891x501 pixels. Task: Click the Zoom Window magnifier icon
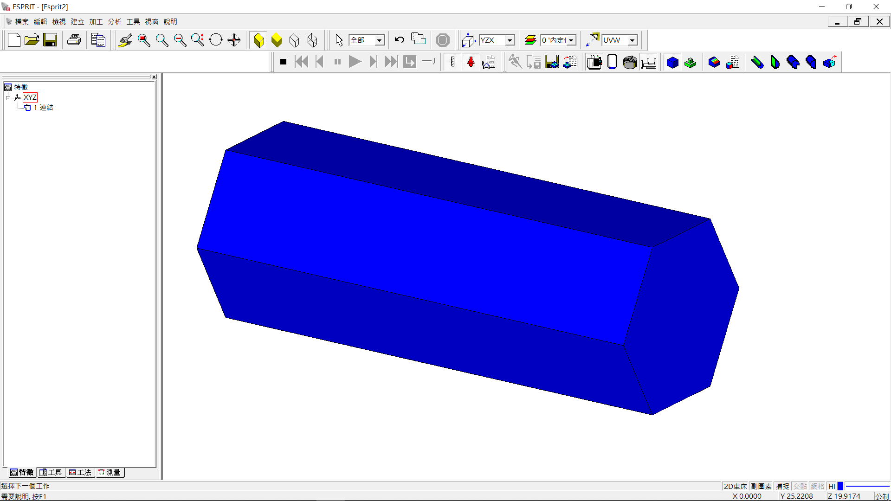click(x=143, y=40)
